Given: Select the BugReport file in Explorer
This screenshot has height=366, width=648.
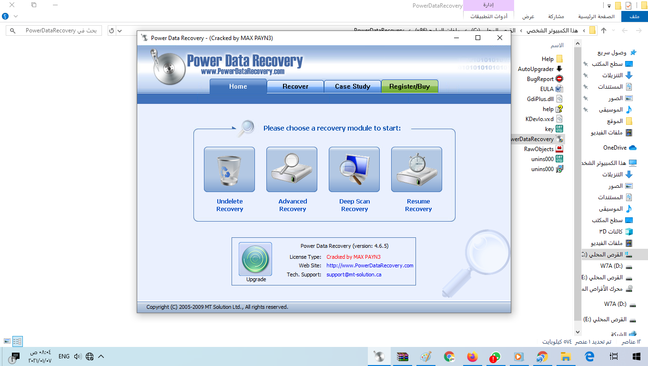Looking at the screenshot, I should click(x=545, y=79).
